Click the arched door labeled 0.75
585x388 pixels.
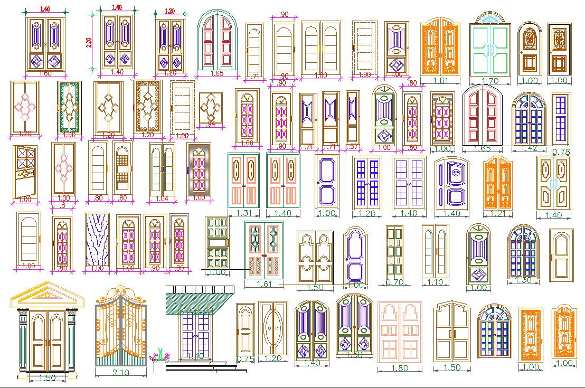(x=244, y=328)
